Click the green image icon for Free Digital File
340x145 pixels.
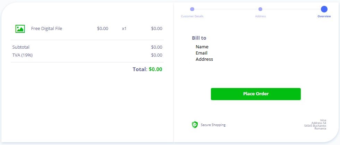click(x=20, y=29)
